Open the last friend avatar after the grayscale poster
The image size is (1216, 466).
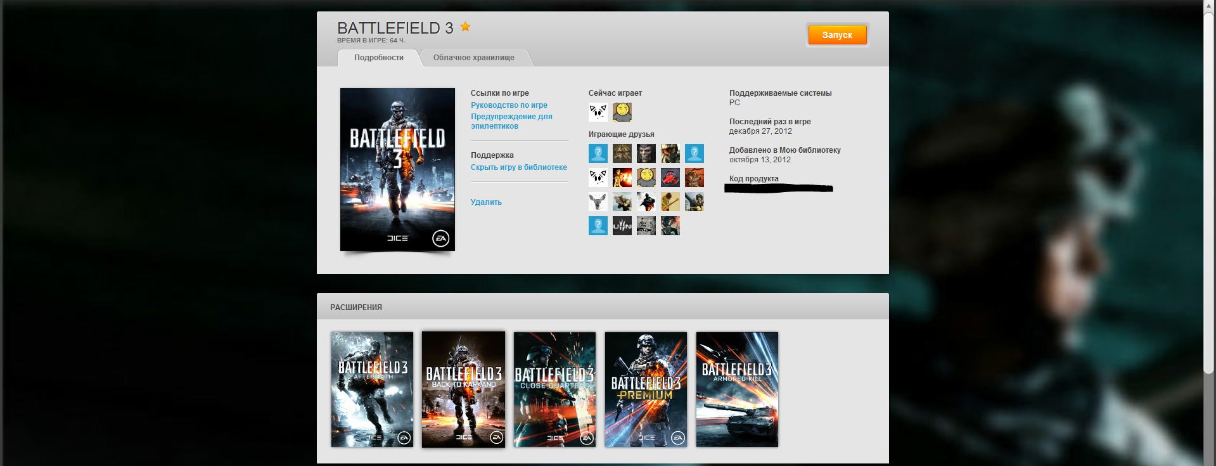670,226
